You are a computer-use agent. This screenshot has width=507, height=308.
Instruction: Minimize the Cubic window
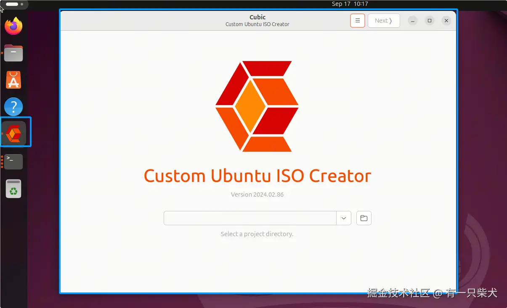tap(413, 21)
